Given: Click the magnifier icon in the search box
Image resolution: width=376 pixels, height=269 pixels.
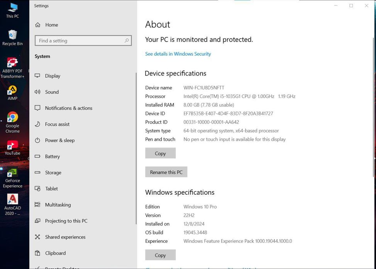Looking at the screenshot, I should click(x=127, y=40).
